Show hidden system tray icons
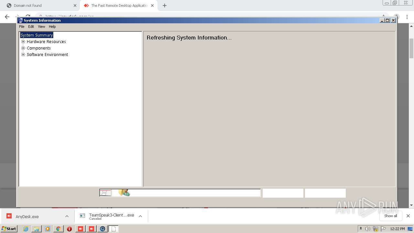 (361, 228)
